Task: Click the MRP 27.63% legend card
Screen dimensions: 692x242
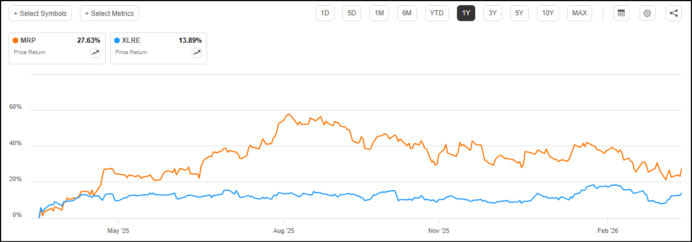Action: pyautogui.click(x=57, y=47)
